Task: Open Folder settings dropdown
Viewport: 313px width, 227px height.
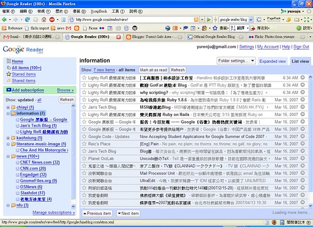Action: [236, 61]
